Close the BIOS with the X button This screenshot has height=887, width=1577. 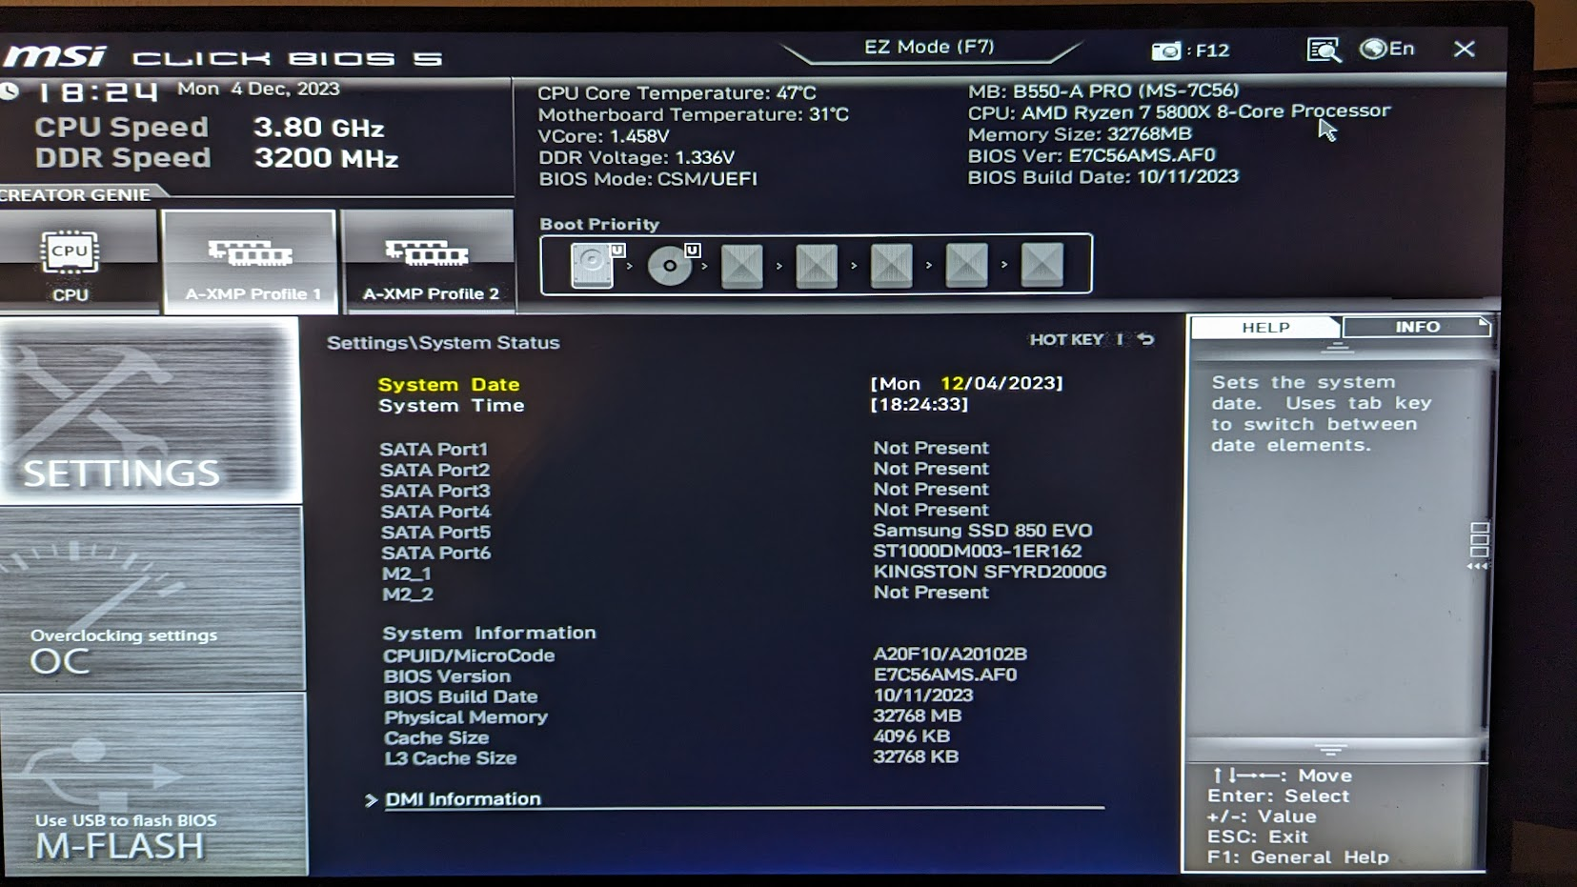1465,49
